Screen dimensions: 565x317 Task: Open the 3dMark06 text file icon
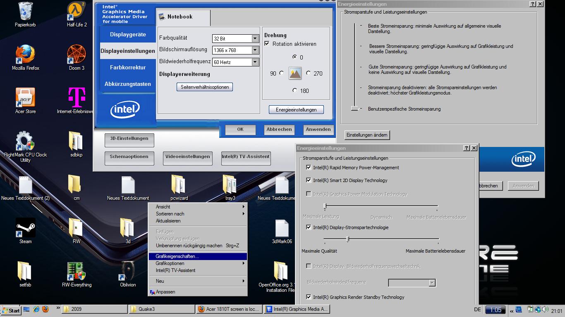click(281, 227)
